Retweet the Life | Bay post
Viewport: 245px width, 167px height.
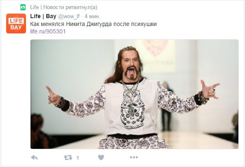(68, 158)
